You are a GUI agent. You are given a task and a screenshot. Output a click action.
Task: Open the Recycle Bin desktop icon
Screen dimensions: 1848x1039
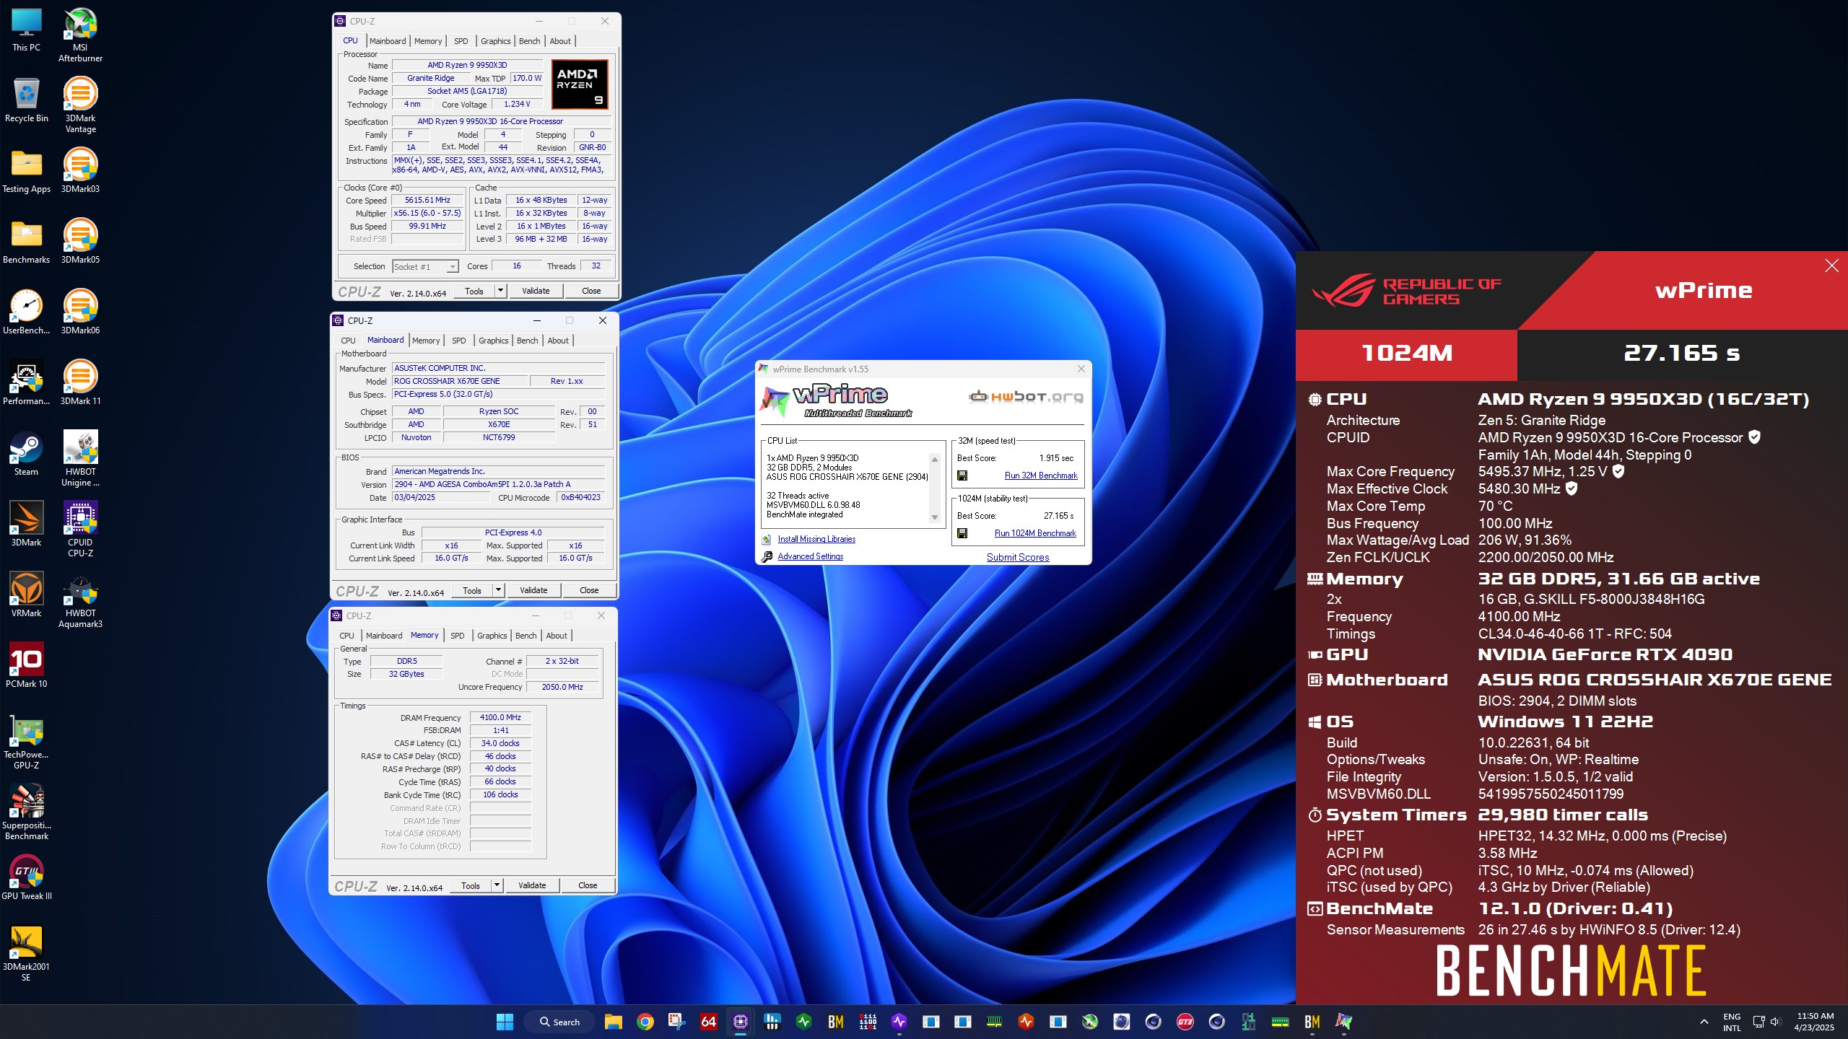[x=26, y=100]
